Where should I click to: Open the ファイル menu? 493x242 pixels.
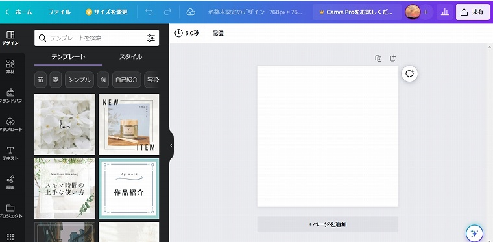[x=59, y=12]
